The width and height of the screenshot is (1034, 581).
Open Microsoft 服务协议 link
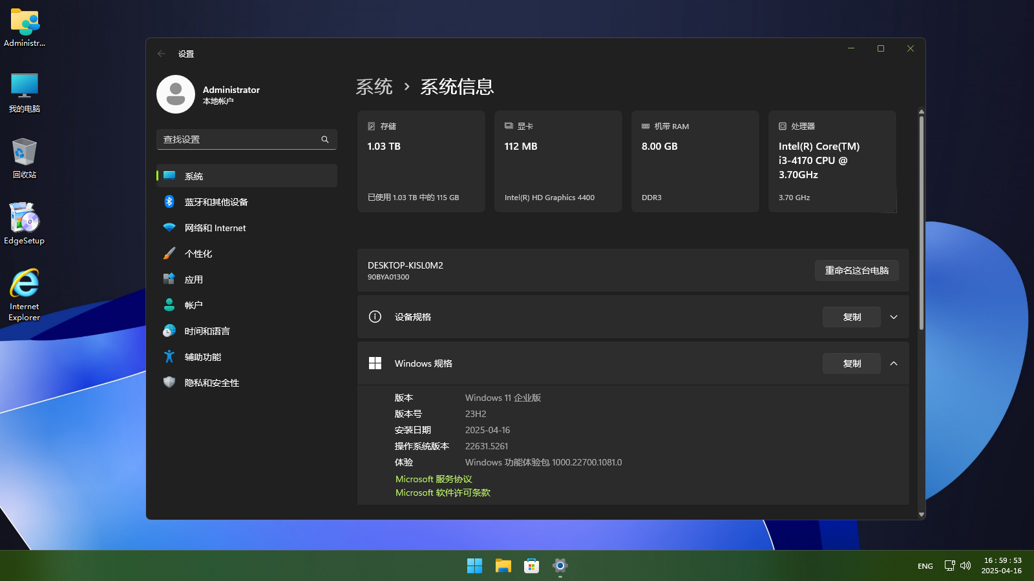(434, 479)
